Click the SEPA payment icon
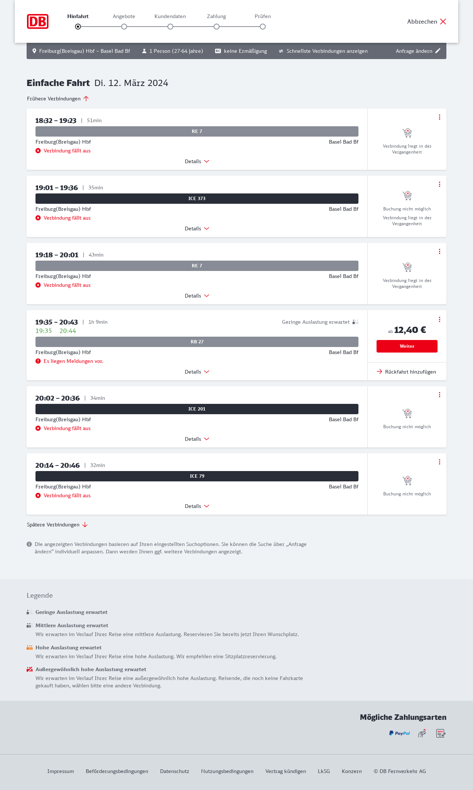This screenshot has width=473, height=790. pos(440,734)
